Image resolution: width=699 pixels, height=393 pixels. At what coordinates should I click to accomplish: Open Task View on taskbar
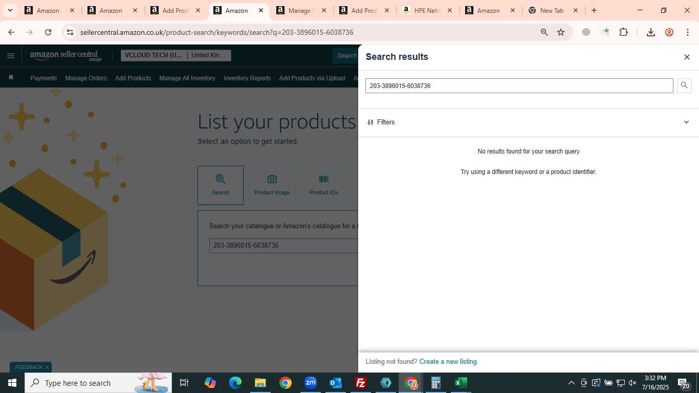pyautogui.click(x=184, y=383)
